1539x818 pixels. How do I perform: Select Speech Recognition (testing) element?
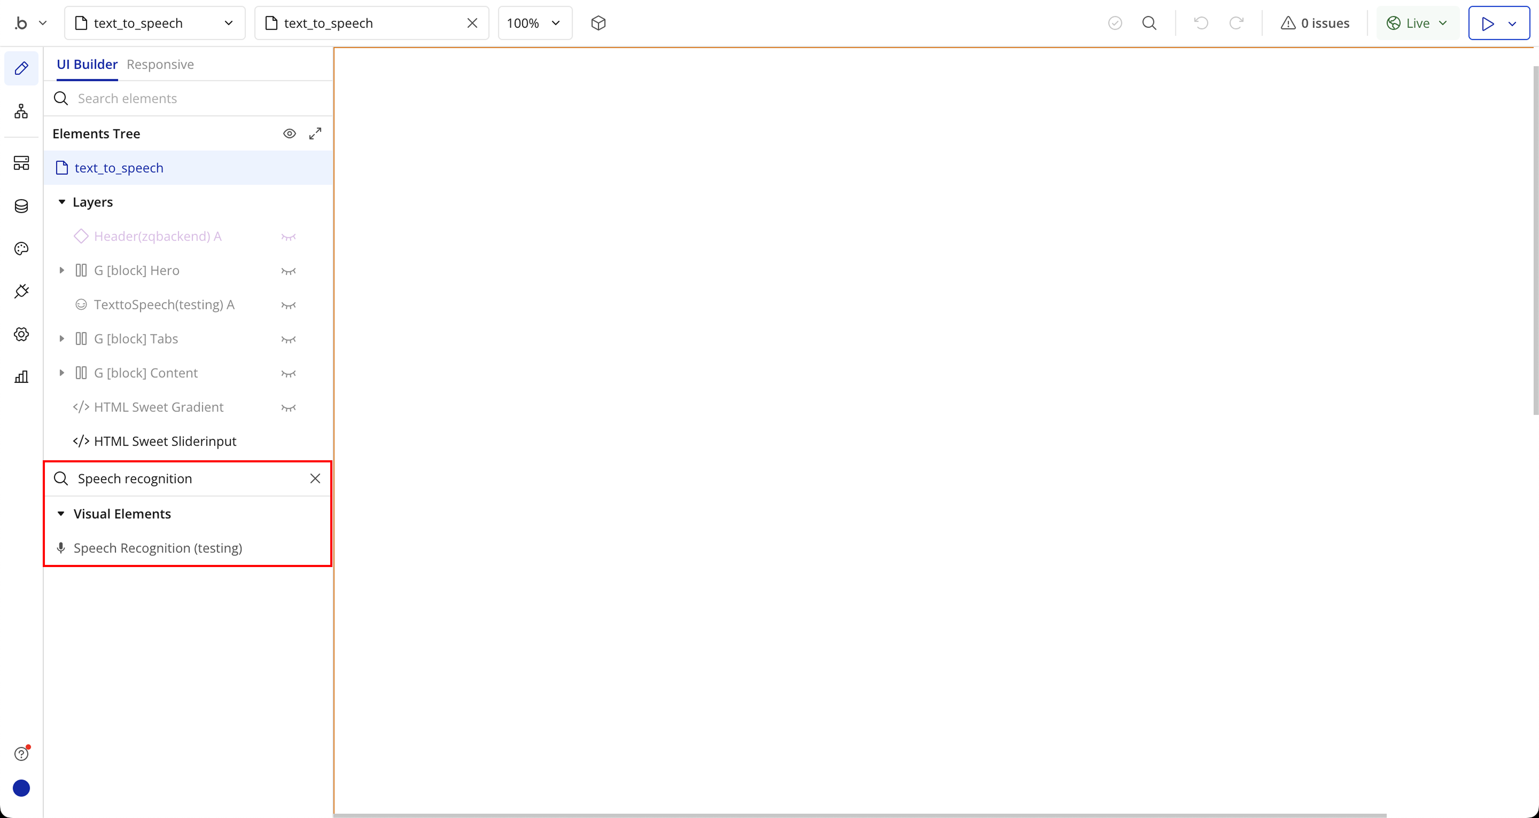pyautogui.click(x=158, y=547)
